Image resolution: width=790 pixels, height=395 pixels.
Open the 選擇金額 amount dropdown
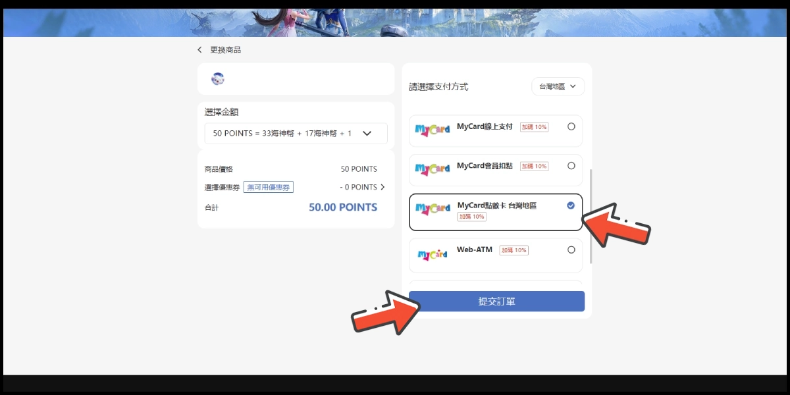tap(296, 133)
